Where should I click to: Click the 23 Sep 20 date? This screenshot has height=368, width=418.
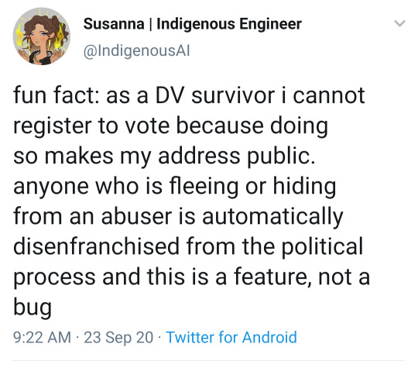pos(118,337)
